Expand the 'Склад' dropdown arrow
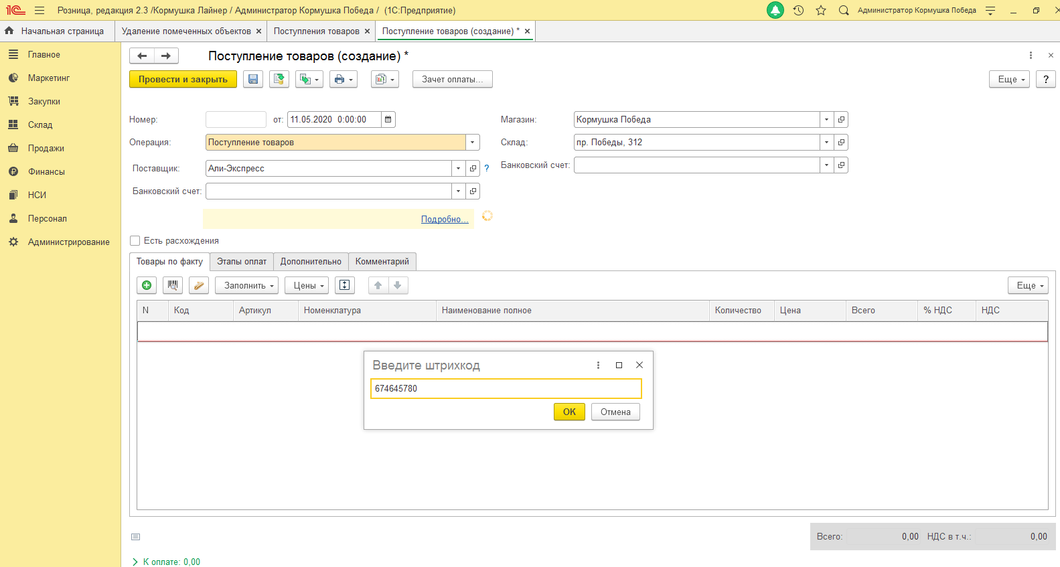Screen dimensions: 1060x567 (x=826, y=143)
